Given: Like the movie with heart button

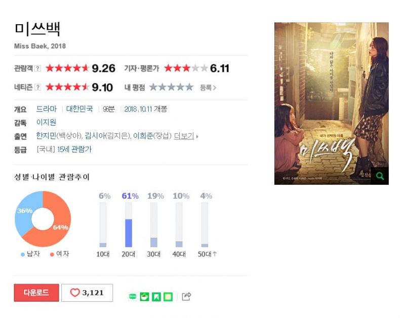Looking at the screenshot, I should 87,293.
